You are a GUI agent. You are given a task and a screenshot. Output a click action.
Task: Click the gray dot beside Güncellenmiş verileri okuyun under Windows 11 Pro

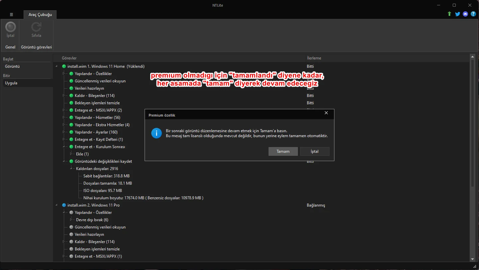click(71, 227)
